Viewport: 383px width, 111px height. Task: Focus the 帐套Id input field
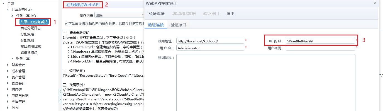(x=320, y=41)
